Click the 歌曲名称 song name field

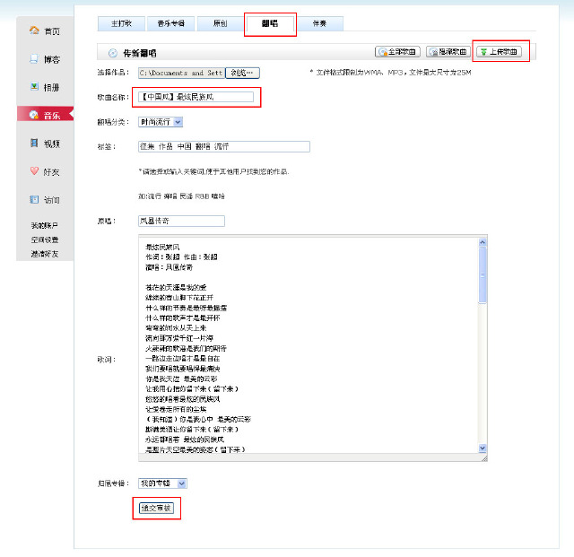click(x=196, y=96)
